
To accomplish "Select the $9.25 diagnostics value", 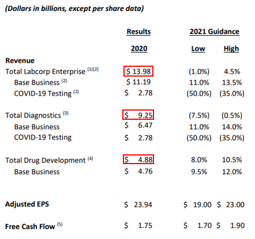I will (x=138, y=115).
